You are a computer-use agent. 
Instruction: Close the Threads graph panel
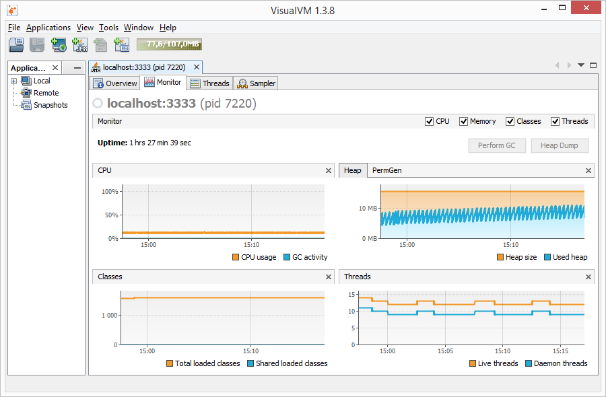coord(588,277)
